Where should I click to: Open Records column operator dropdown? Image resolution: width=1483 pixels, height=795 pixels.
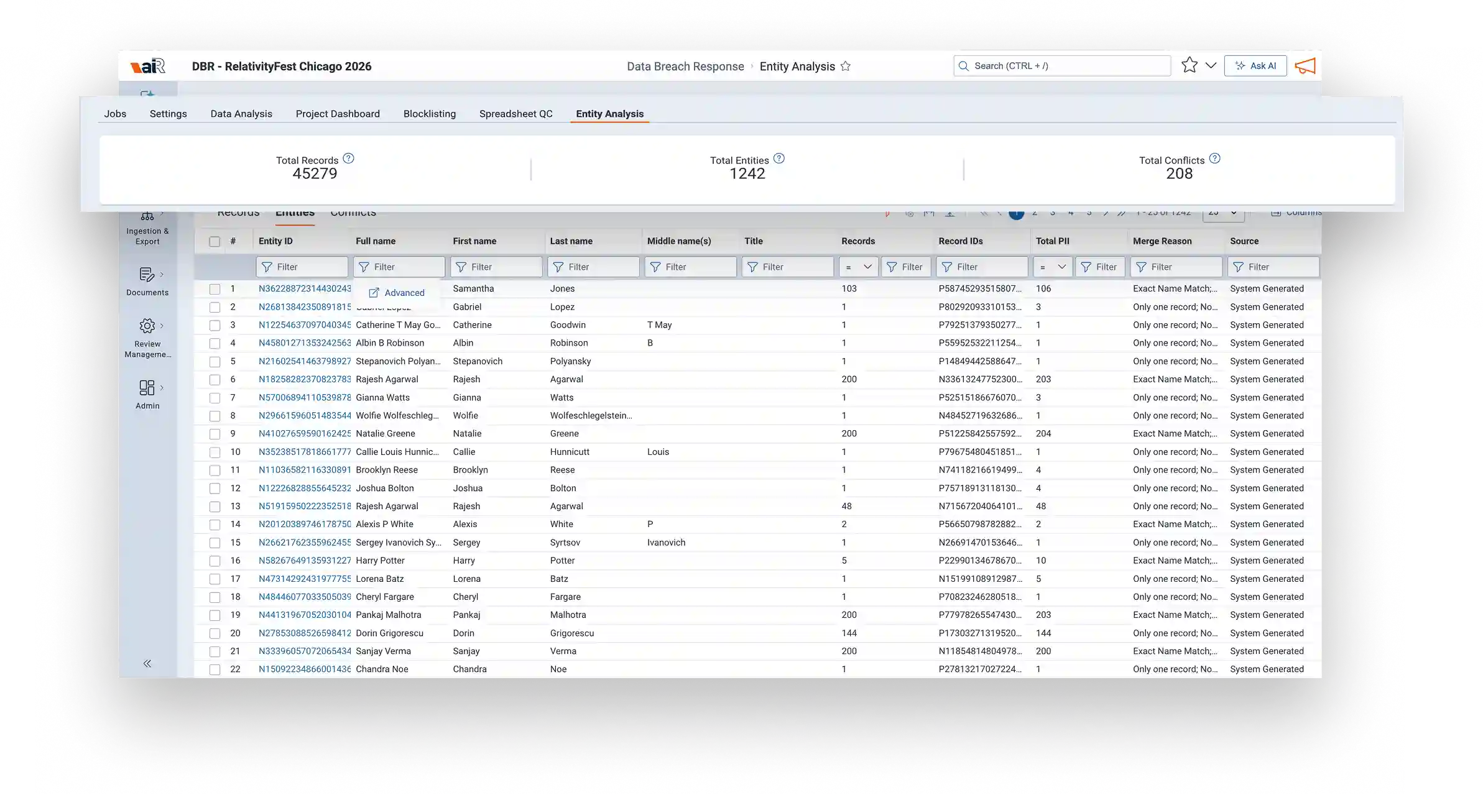(x=858, y=267)
